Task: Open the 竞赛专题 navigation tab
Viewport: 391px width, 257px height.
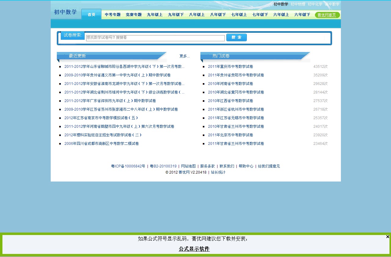Action: (134, 15)
